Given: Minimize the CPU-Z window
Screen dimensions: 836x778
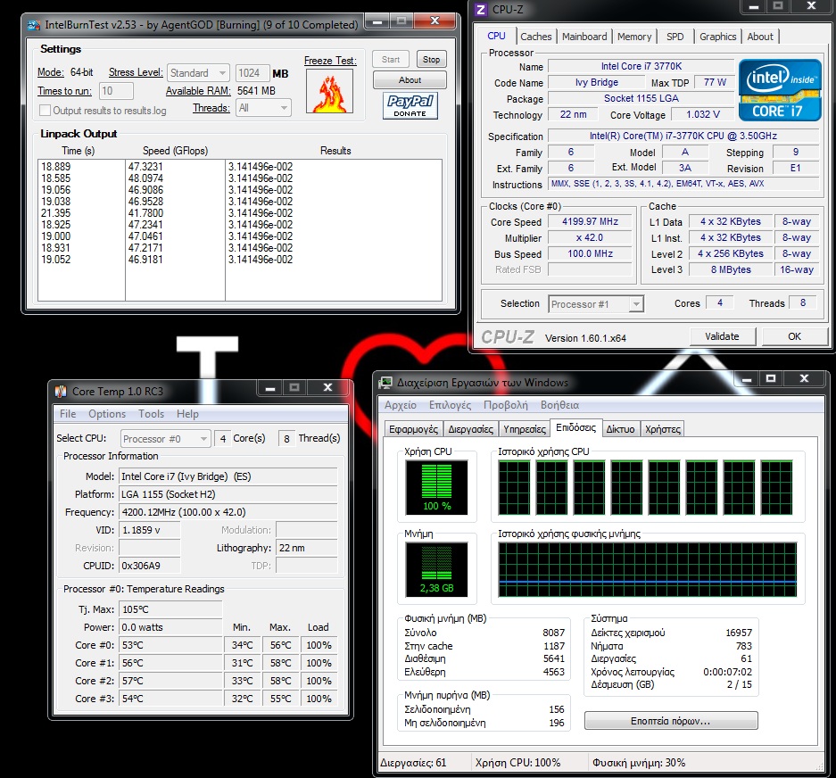Looking at the screenshot, I should 754,7.
